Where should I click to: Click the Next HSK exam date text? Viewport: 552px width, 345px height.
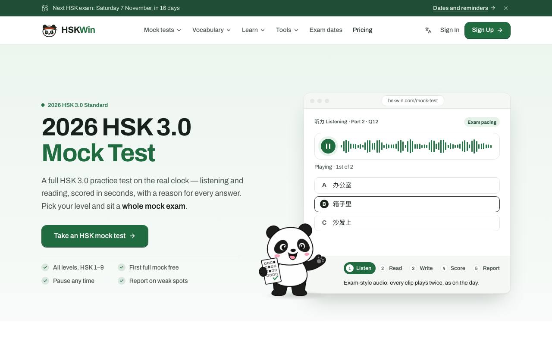(116, 8)
